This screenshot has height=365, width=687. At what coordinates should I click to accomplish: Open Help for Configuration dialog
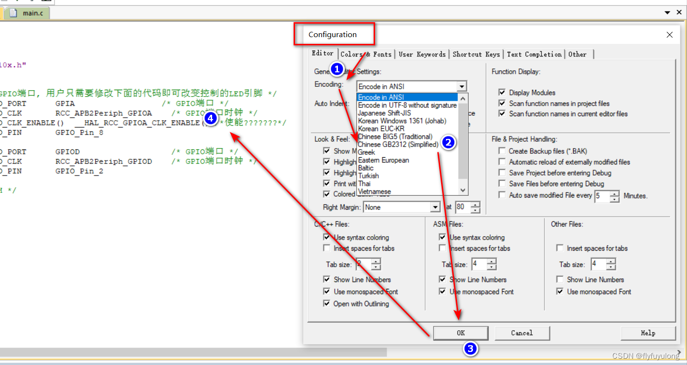[x=648, y=333]
